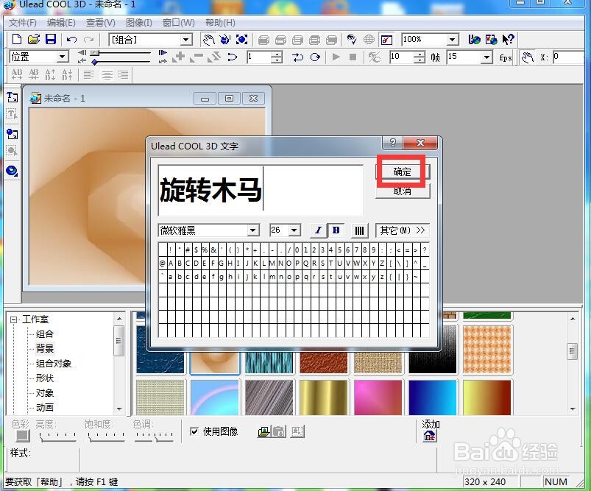Click the edit graphic tool in left toolbar
Image resolution: width=591 pixels, height=491 pixels.
(x=12, y=151)
